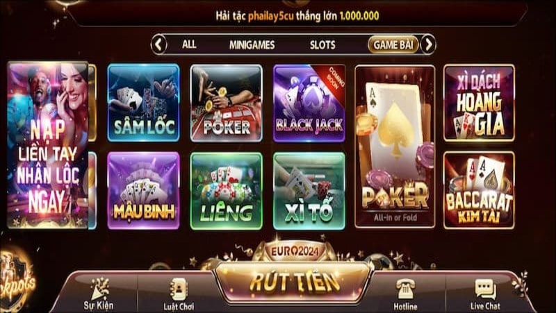Click the Rút Tiền withdraw button
Image resolution: width=556 pixels, height=313 pixels.
click(293, 282)
